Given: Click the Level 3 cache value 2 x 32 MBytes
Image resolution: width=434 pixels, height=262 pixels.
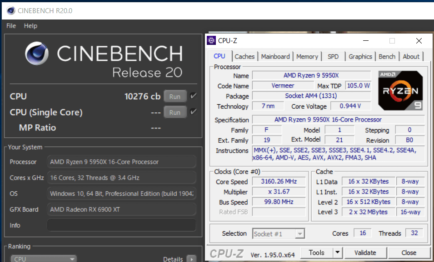Looking at the screenshot, I should tap(369, 212).
